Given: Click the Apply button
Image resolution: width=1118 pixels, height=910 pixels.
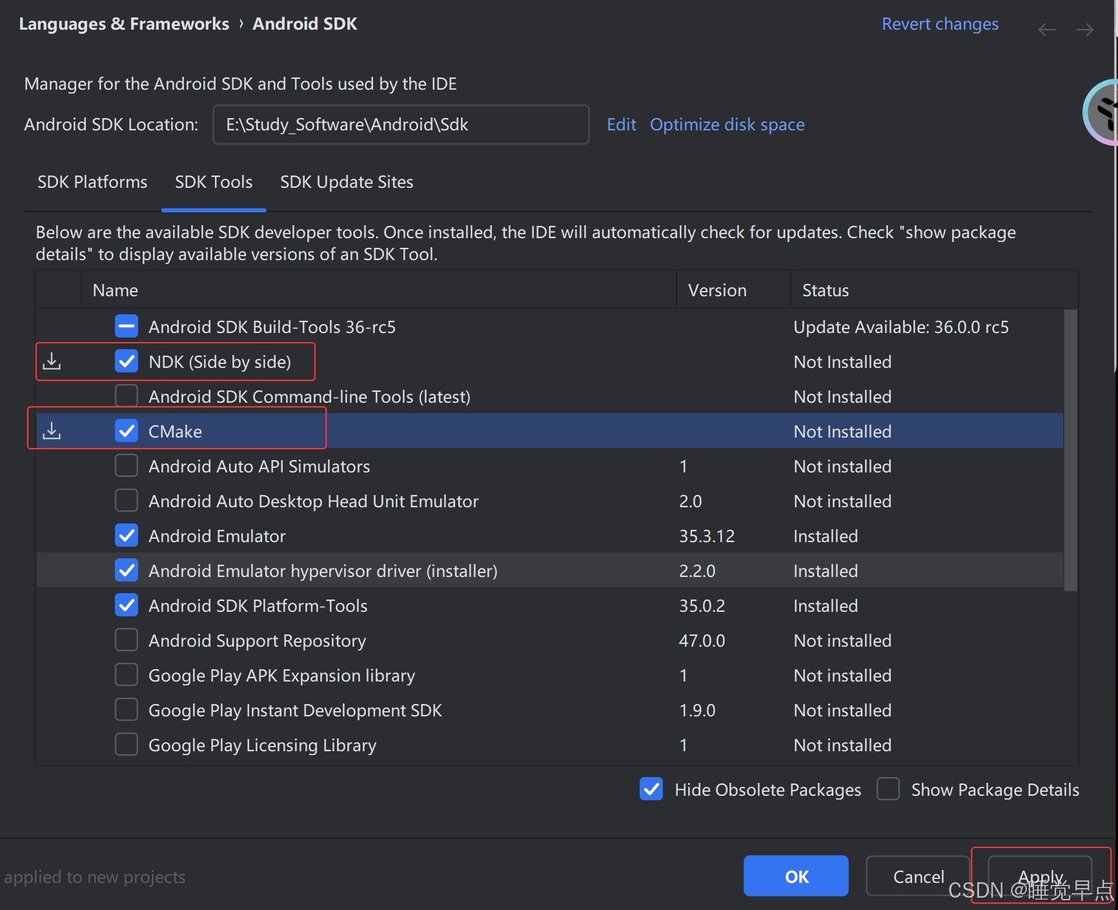Looking at the screenshot, I should tap(1039, 876).
